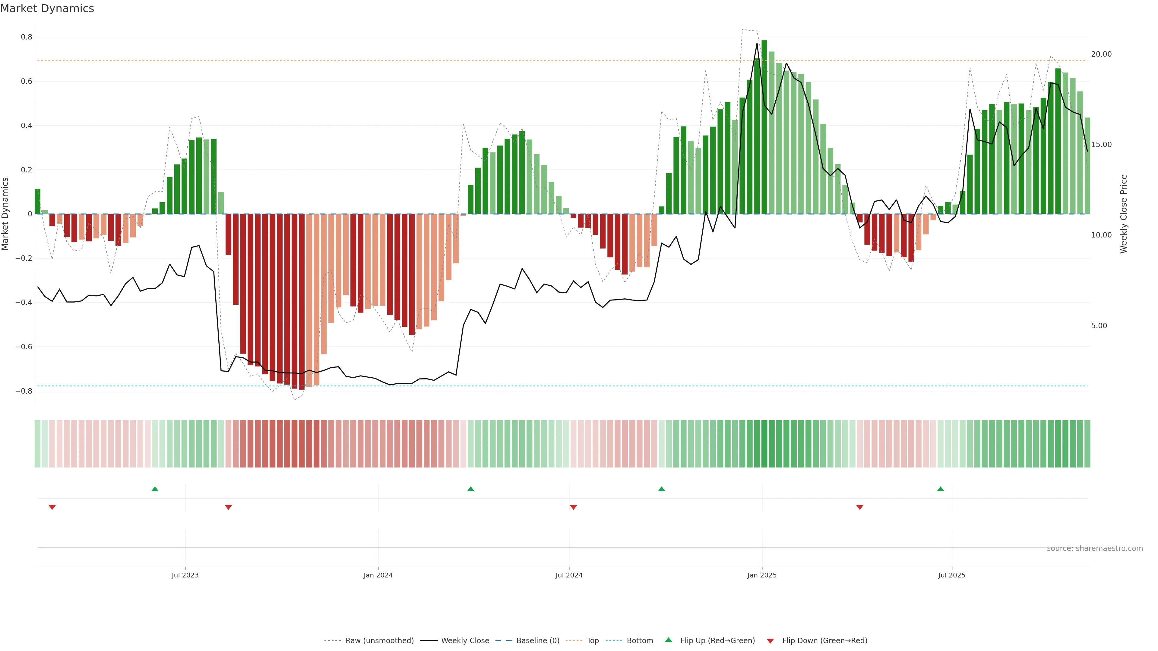Click the Market Dynamics chart title
Image resolution: width=1158 pixels, height=651 pixels.
coord(47,8)
